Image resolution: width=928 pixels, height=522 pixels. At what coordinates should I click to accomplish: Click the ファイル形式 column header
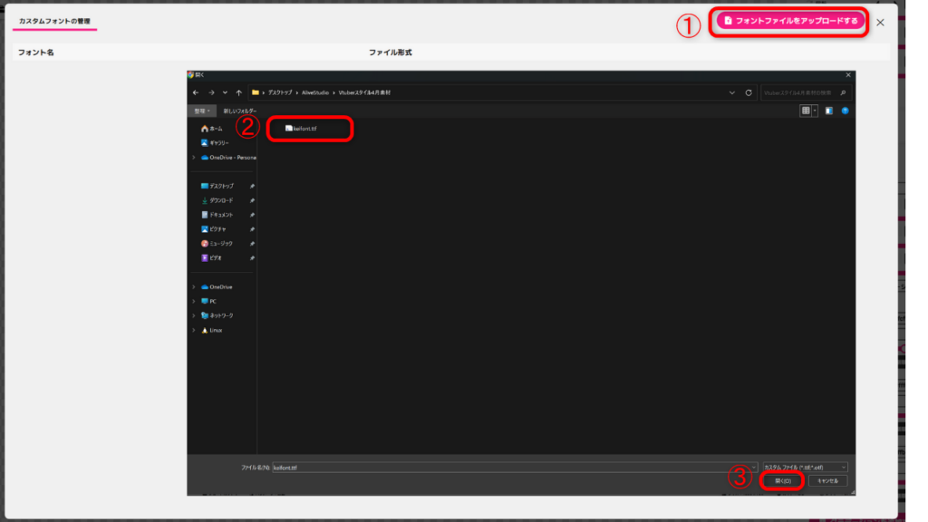point(390,52)
